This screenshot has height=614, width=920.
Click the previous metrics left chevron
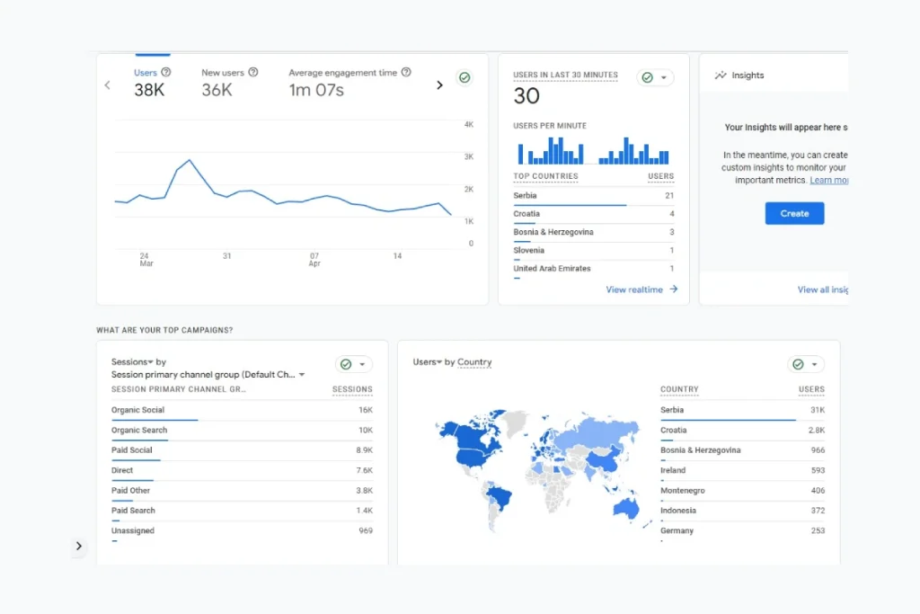[108, 85]
